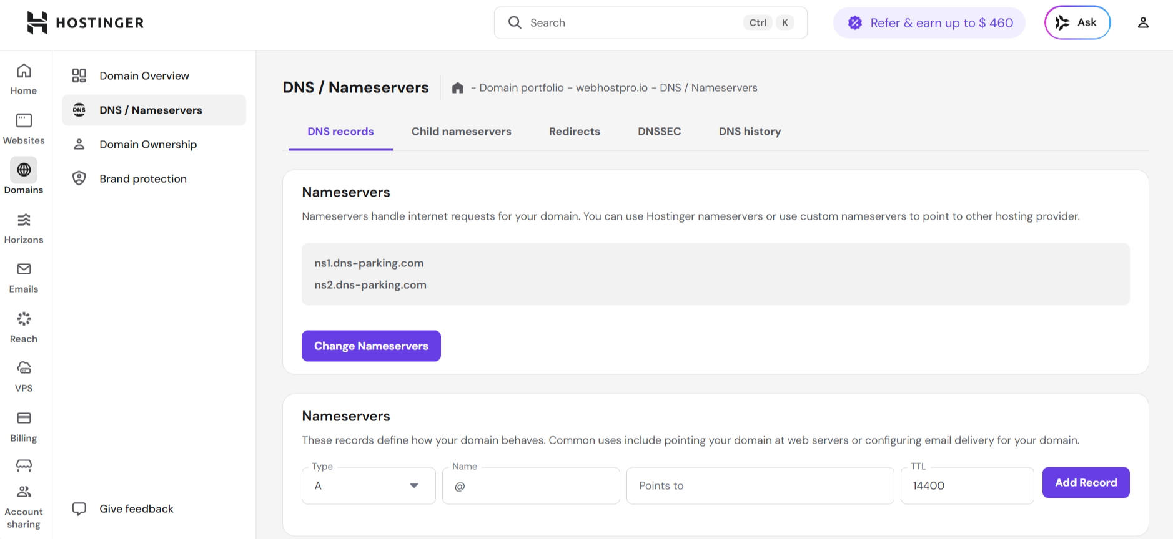Click the ns1.dns-parking.com entry
The height and width of the screenshot is (539, 1173).
tap(369, 263)
